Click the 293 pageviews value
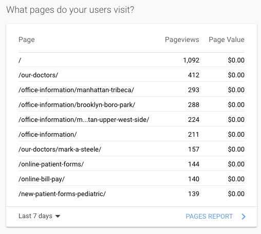This screenshot has width=261, height=234. (194, 90)
